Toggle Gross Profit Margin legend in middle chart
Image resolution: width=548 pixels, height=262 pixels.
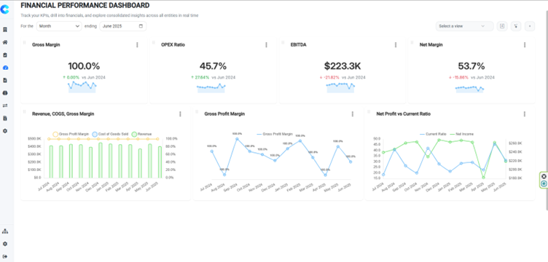(x=274, y=134)
